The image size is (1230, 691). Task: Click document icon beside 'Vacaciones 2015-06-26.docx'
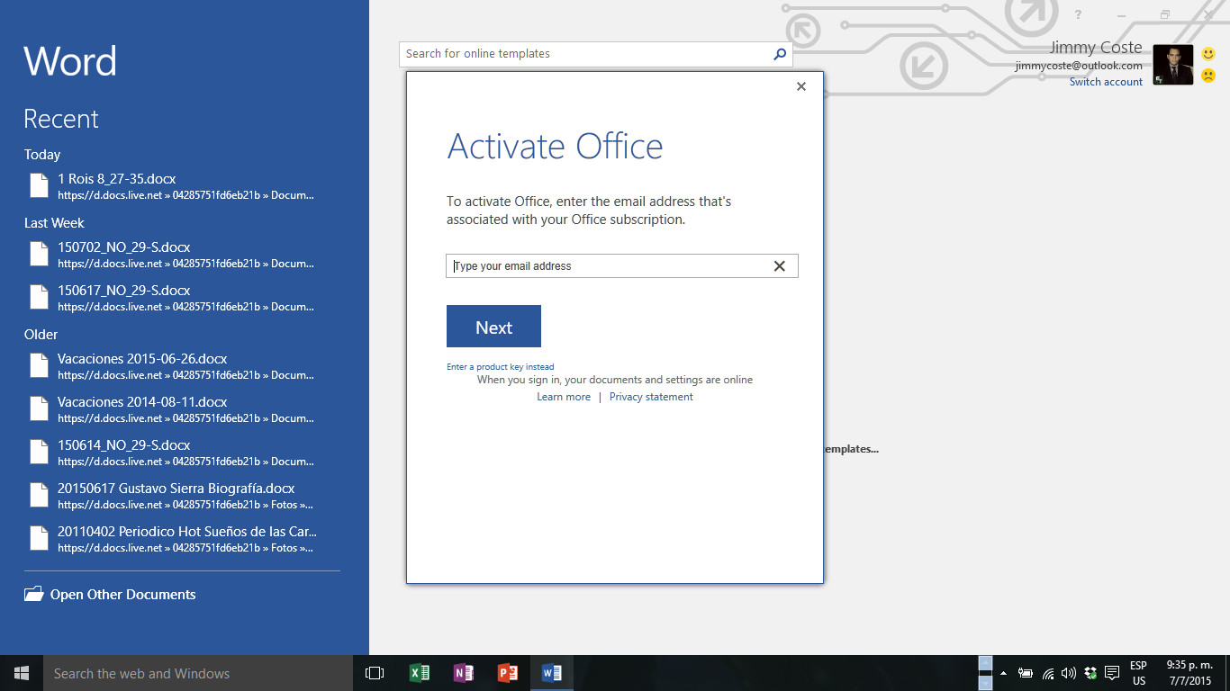click(x=39, y=365)
